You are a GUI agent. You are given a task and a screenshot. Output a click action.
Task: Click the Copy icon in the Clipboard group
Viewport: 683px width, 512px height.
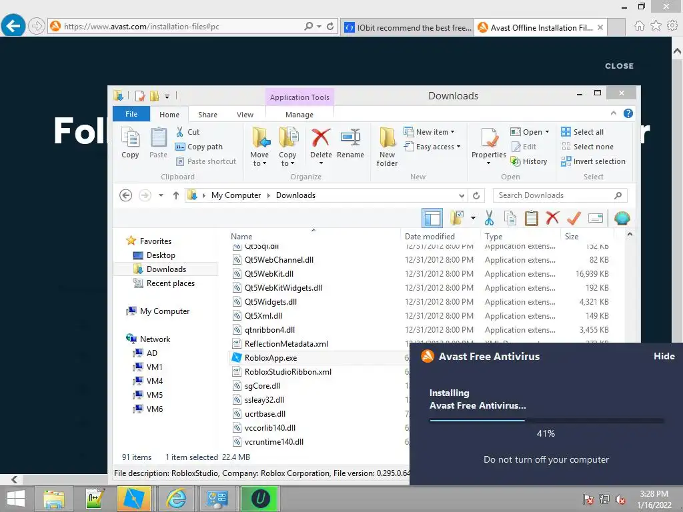pos(130,143)
